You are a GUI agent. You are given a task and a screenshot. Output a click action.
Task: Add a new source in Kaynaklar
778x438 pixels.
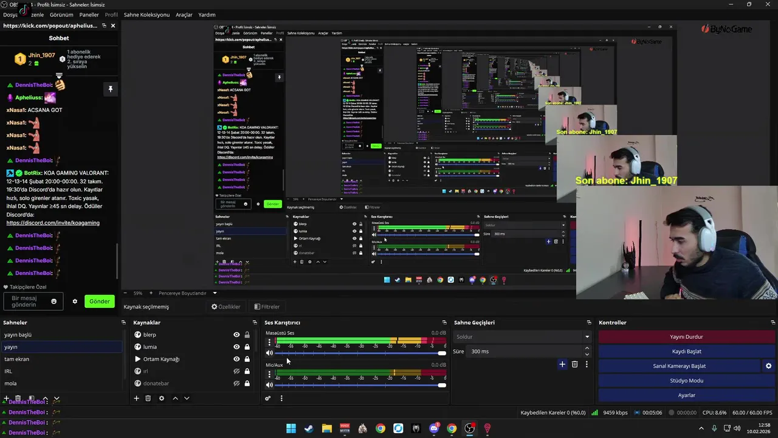tap(136, 398)
